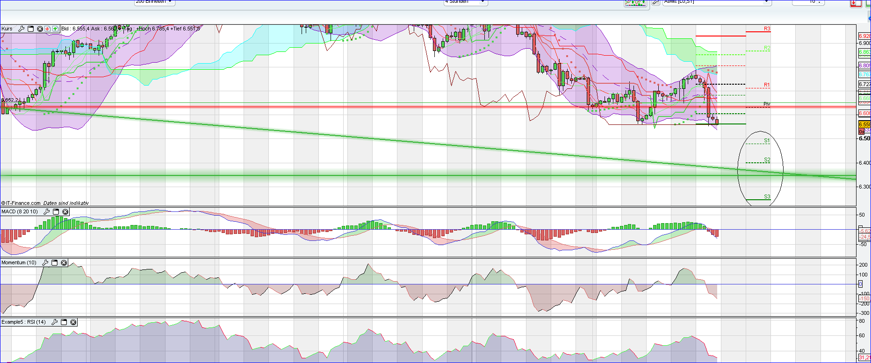
Task: Open the 4 Stunden timeframe dropdown
Action: [x=465, y=2]
